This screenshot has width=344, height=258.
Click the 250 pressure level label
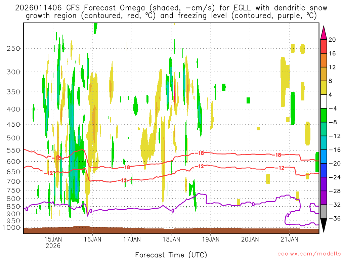[x=13, y=48]
